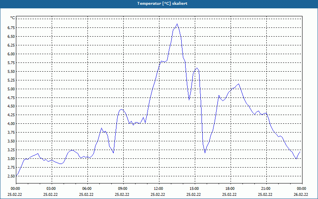The height and width of the screenshot is (199, 318).
Task: Click the 3,50 value on the y-axis
Action: [11, 141]
